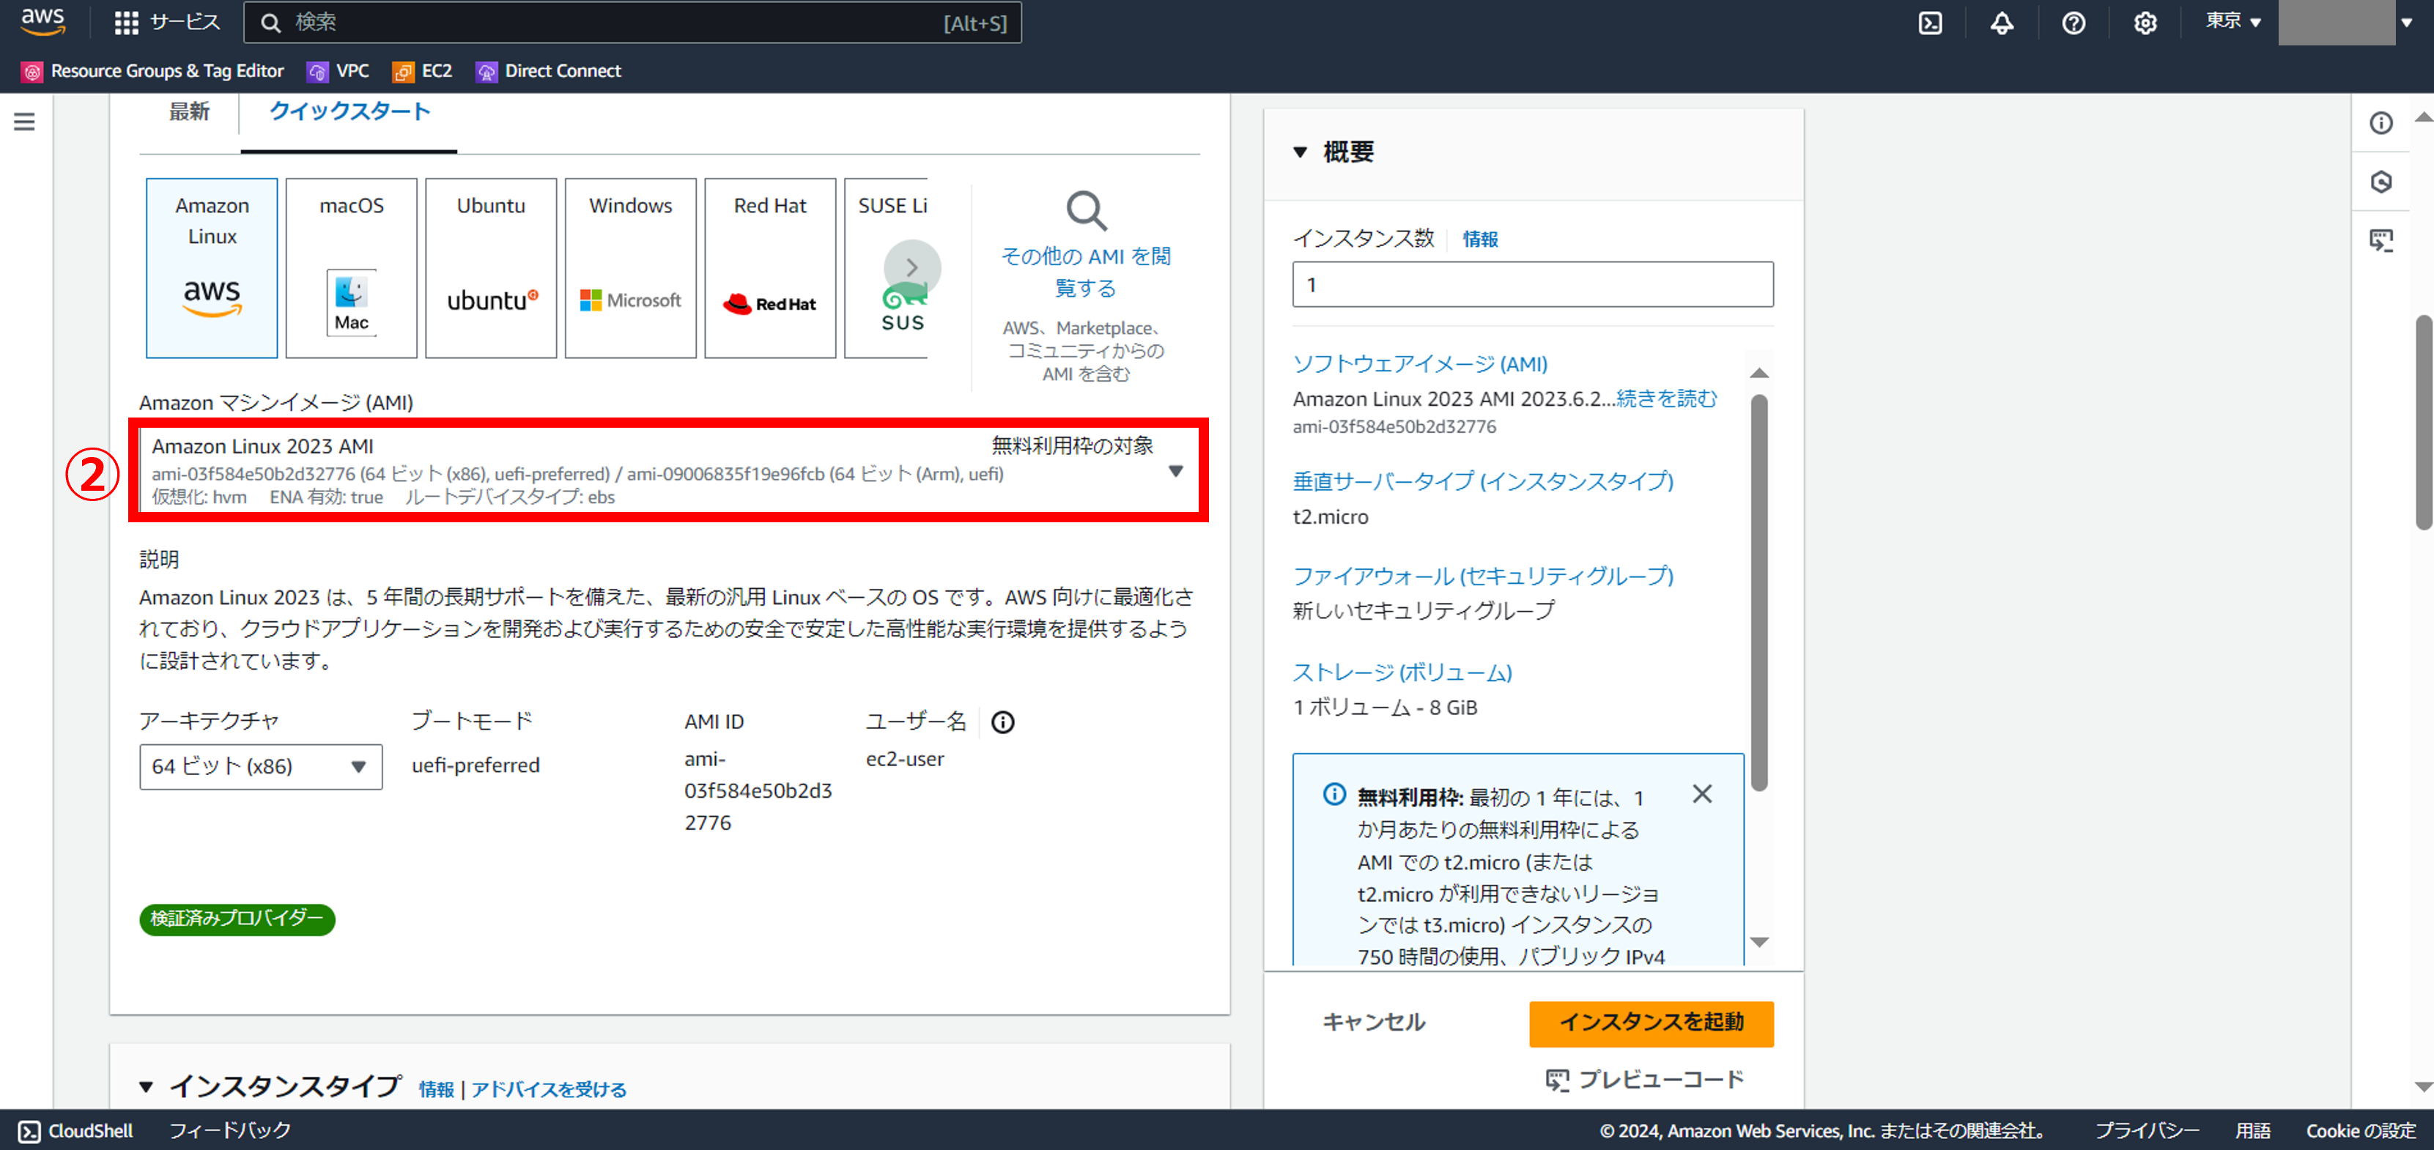Select the Windows AMI tile
2434x1150 pixels.
630,267
